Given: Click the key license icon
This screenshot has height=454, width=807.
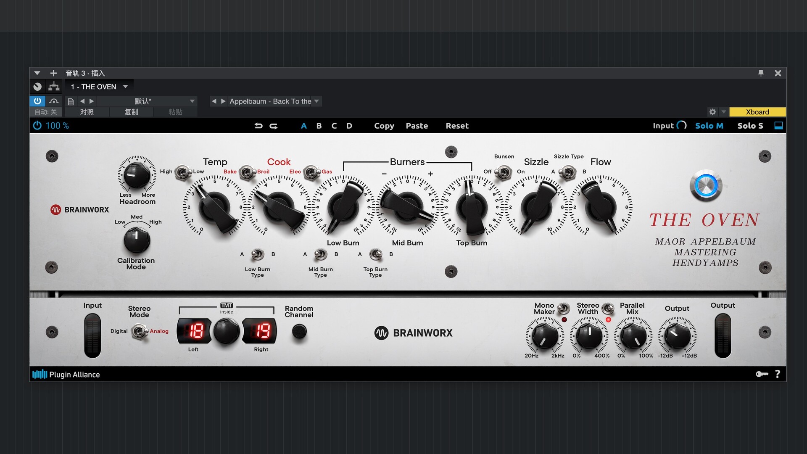Looking at the screenshot, I should 762,374.
